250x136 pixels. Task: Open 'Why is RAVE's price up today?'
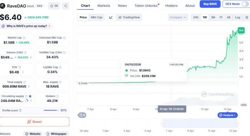pos(27,26)
